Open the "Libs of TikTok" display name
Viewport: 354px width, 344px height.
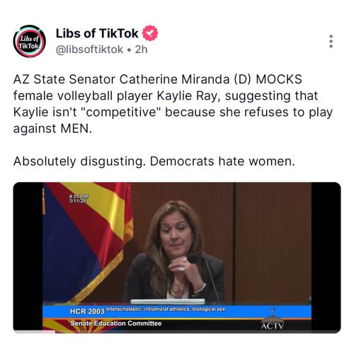click(97, 33)
